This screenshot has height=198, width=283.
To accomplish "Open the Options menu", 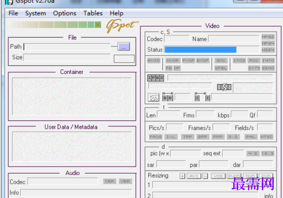I will click(x=64, y=13).
